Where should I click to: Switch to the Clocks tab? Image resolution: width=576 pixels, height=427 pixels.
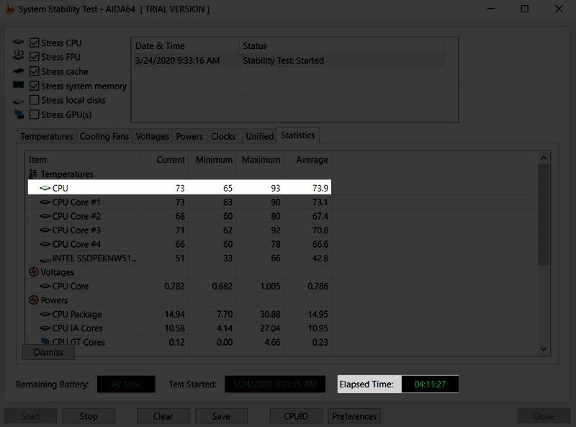(x=223, y=136)
